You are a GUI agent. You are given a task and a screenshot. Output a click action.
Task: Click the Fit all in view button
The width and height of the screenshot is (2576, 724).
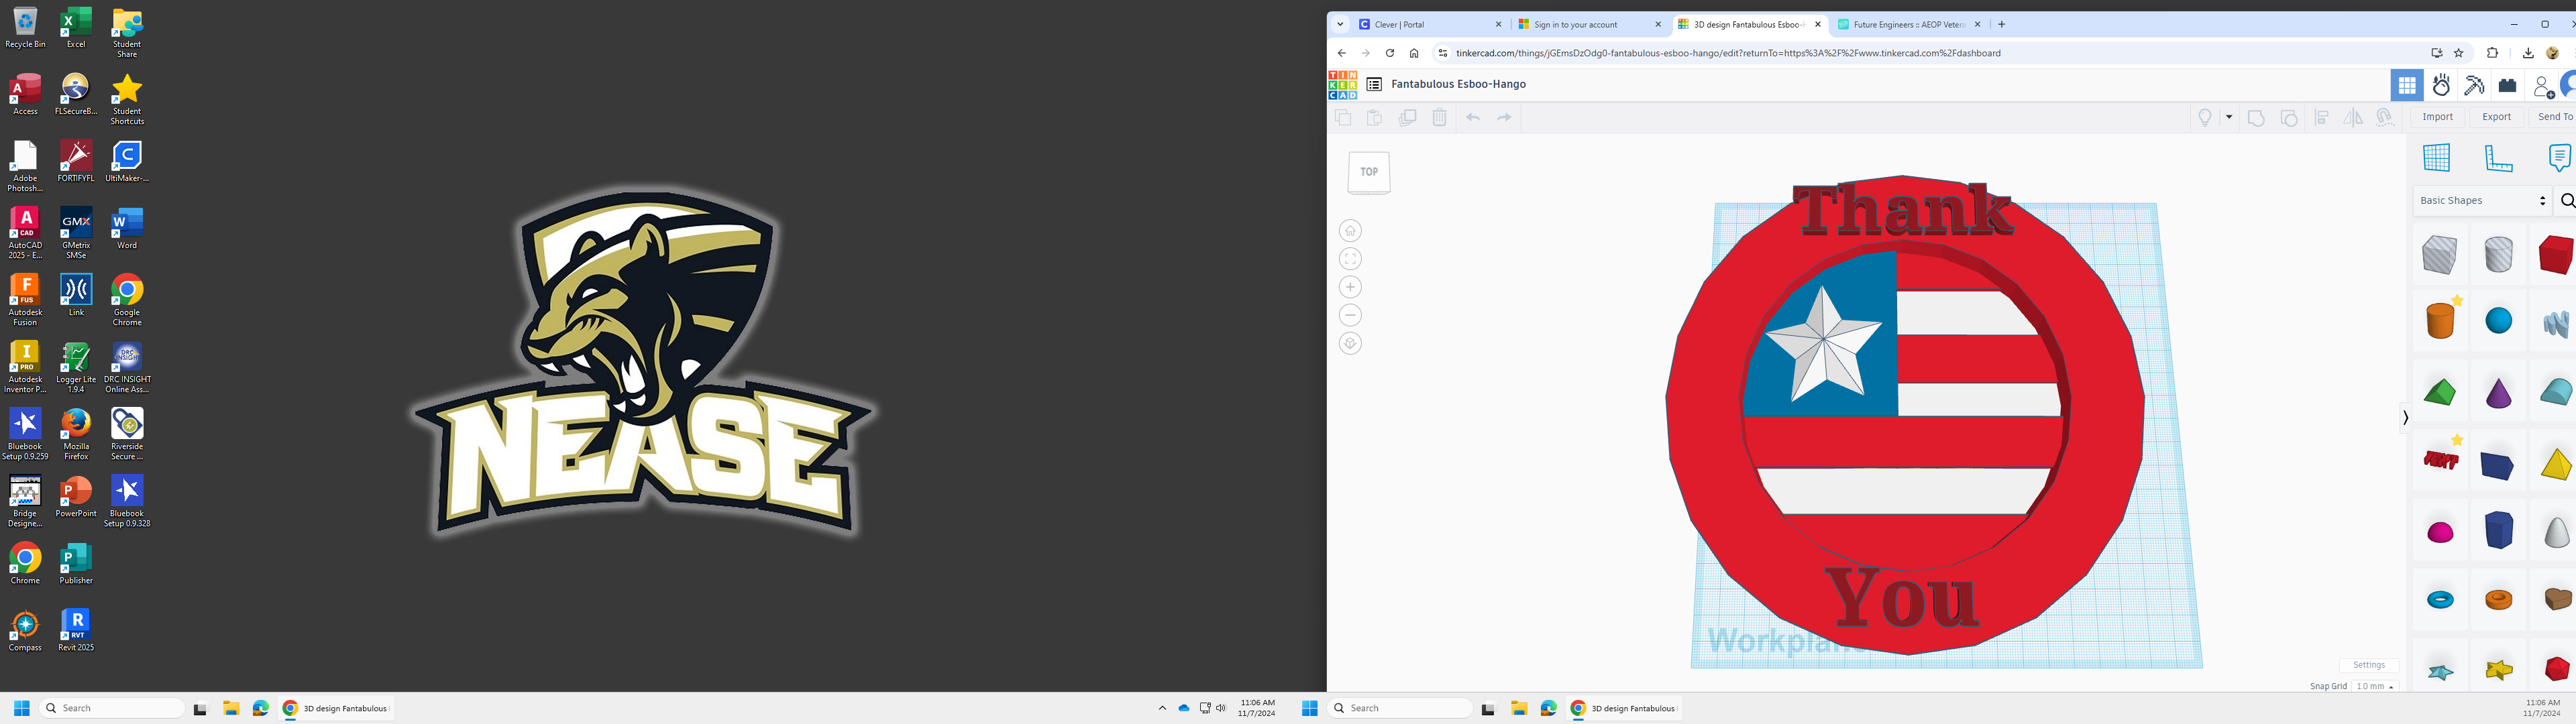[x=1350, y=259]
